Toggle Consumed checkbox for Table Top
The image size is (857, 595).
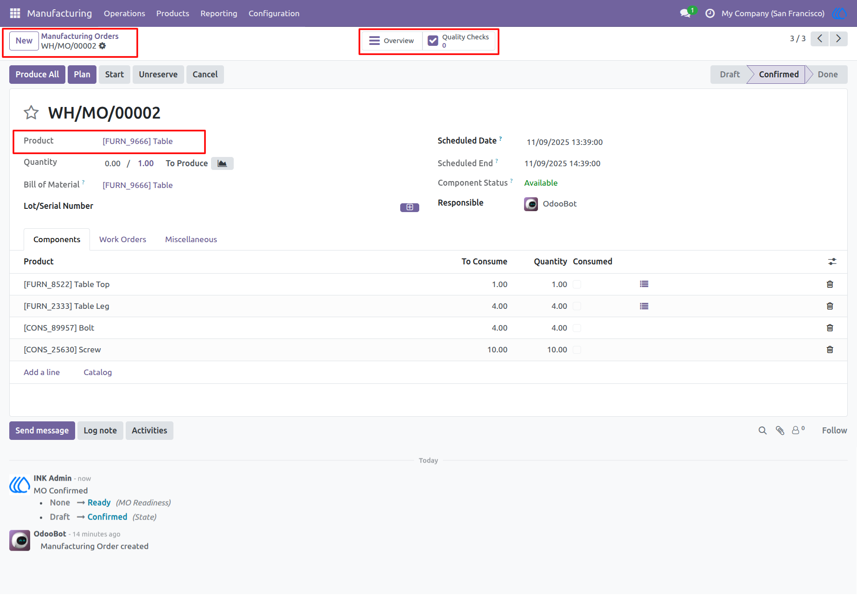[577, 284]
